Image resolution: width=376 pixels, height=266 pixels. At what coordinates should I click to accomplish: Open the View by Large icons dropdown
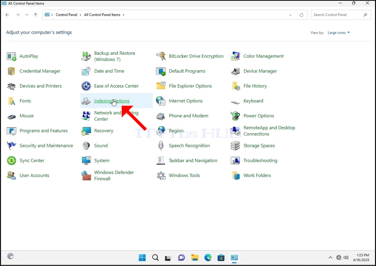[338, 33]
